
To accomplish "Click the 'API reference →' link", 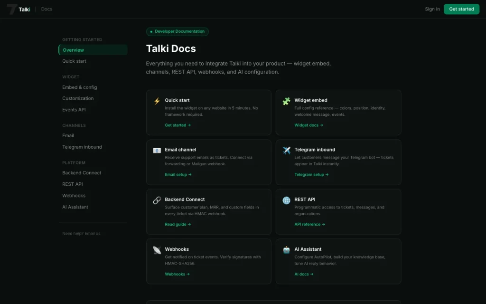I will coord(309,224).
